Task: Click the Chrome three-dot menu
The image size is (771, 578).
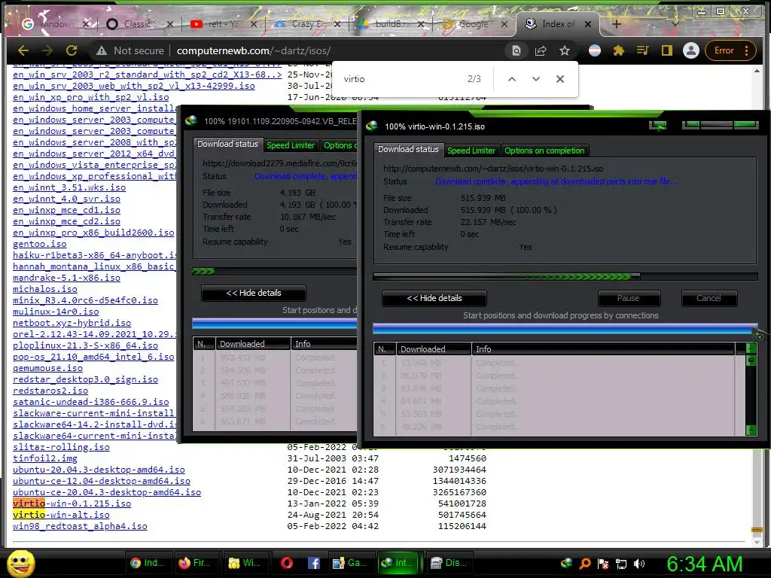Action: (746, 50)
